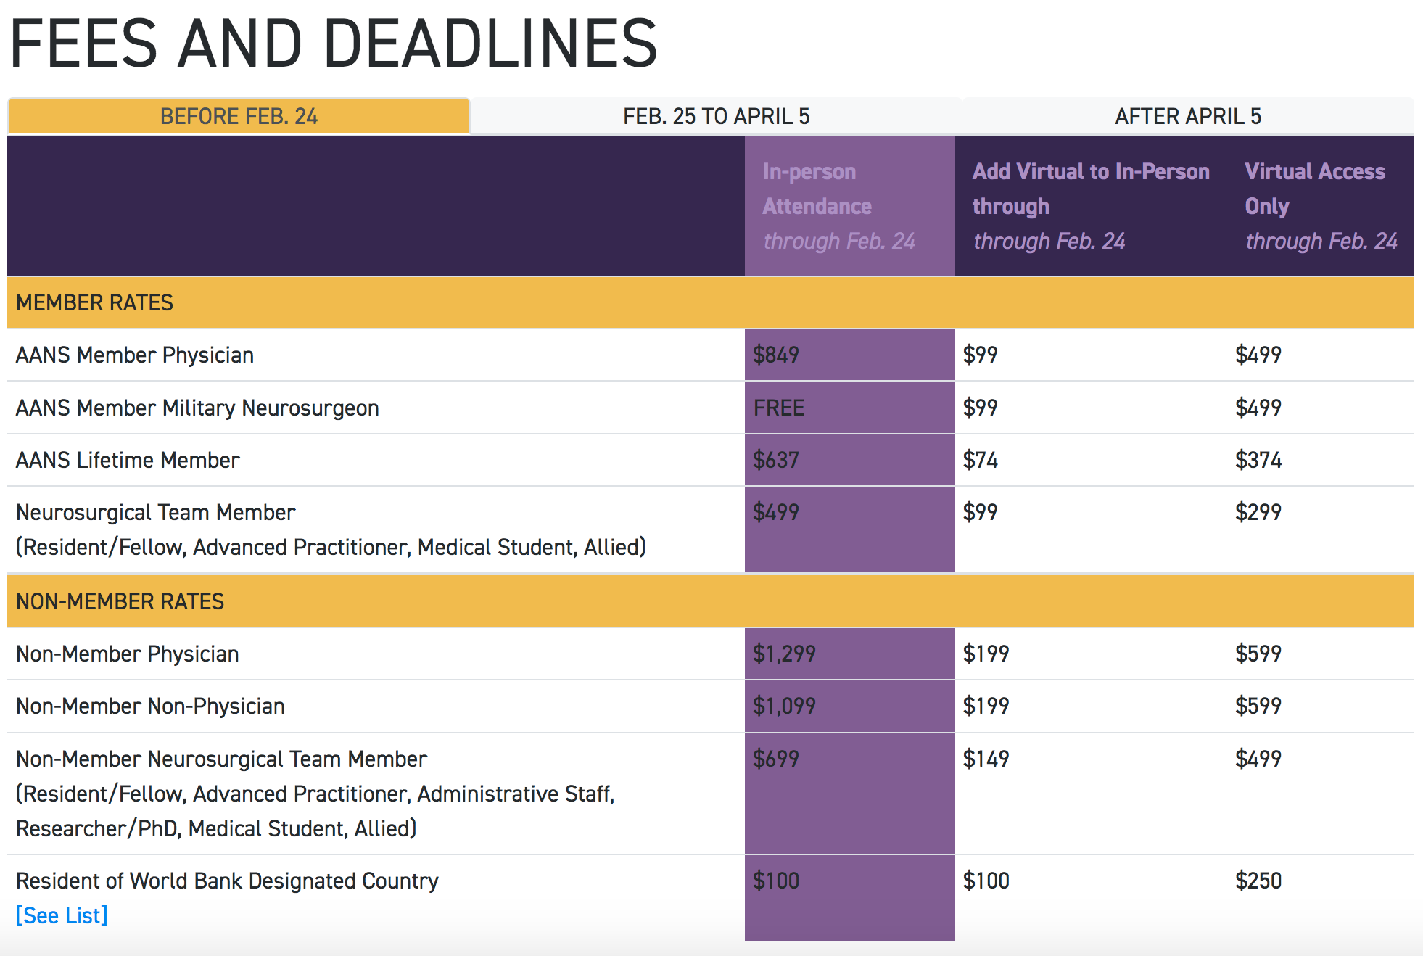The width and height of the screenshot is (1423, 956).
Task: Click the $637 in-person fee
Action: pyautogui.click(x=776, y=461)
